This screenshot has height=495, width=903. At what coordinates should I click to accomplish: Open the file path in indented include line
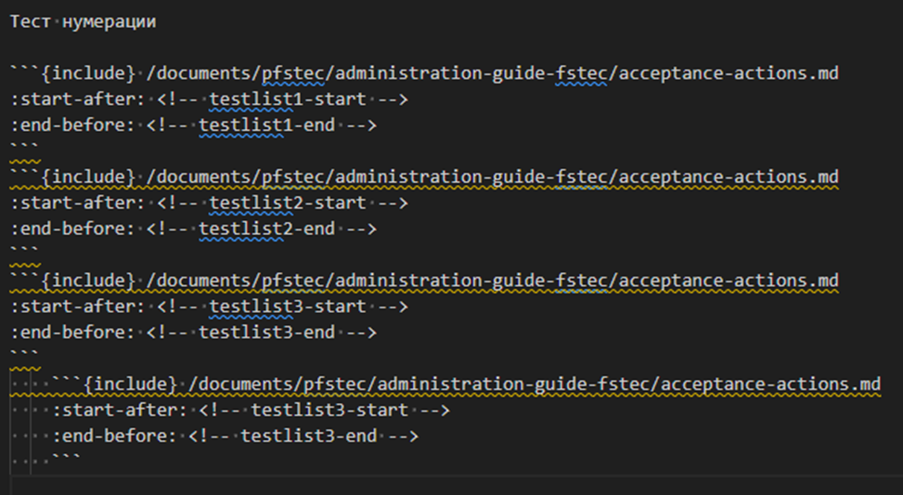pos(534,384)
